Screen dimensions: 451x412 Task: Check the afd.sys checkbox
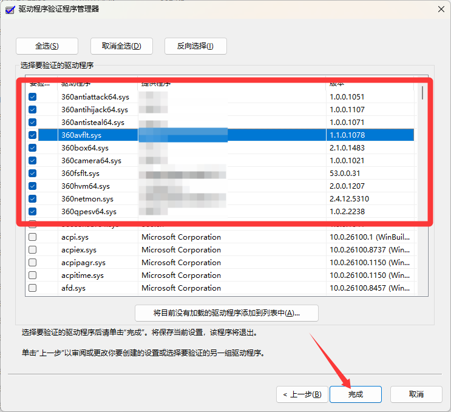pyautogui.click(x=33, y=288)
